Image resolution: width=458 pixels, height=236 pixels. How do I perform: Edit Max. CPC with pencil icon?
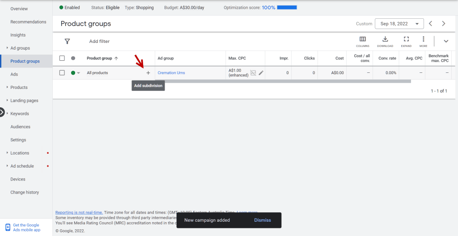[261, 73]
